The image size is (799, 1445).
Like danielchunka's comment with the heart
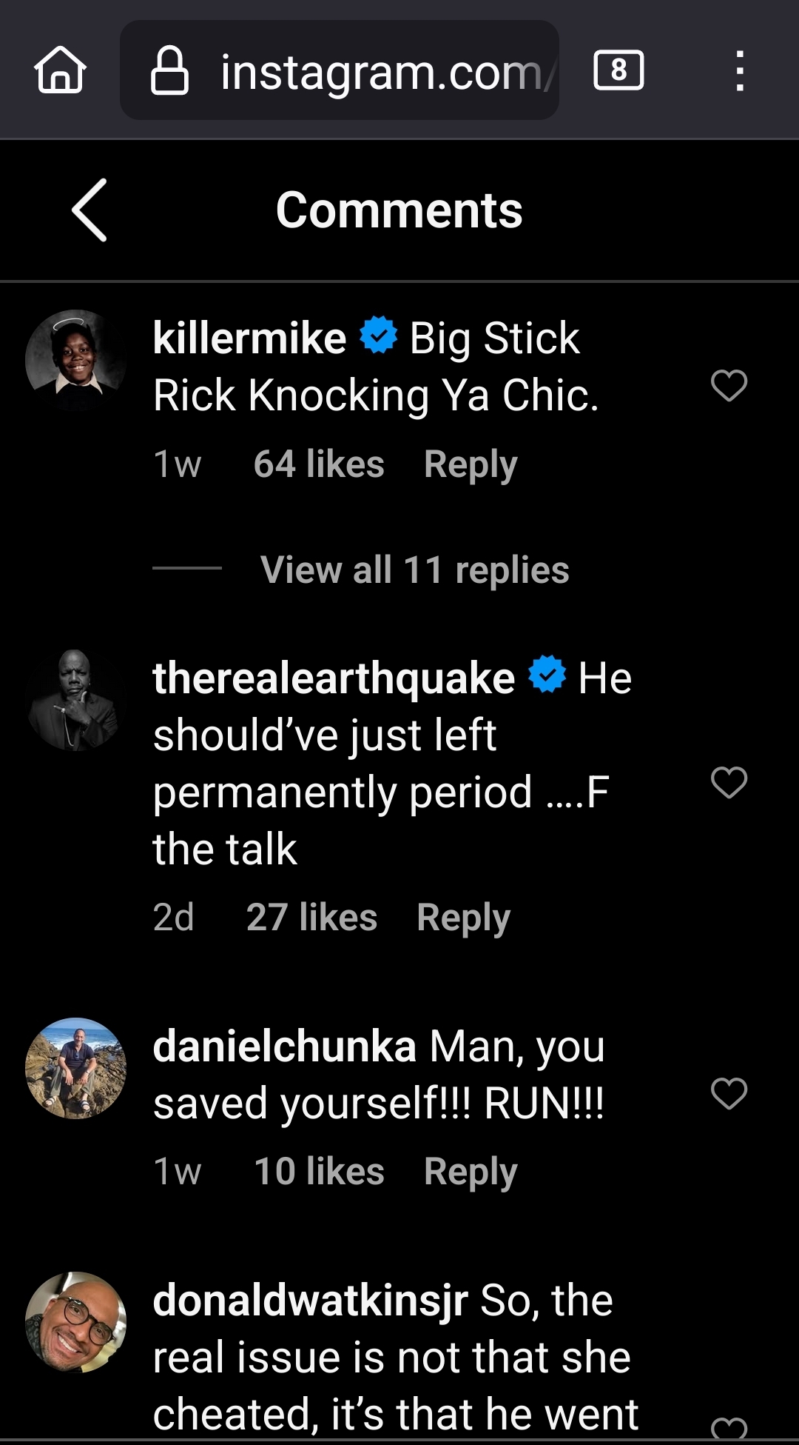click(729, 1093)
